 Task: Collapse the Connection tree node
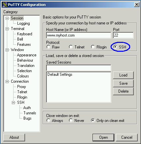click(7, 81)
